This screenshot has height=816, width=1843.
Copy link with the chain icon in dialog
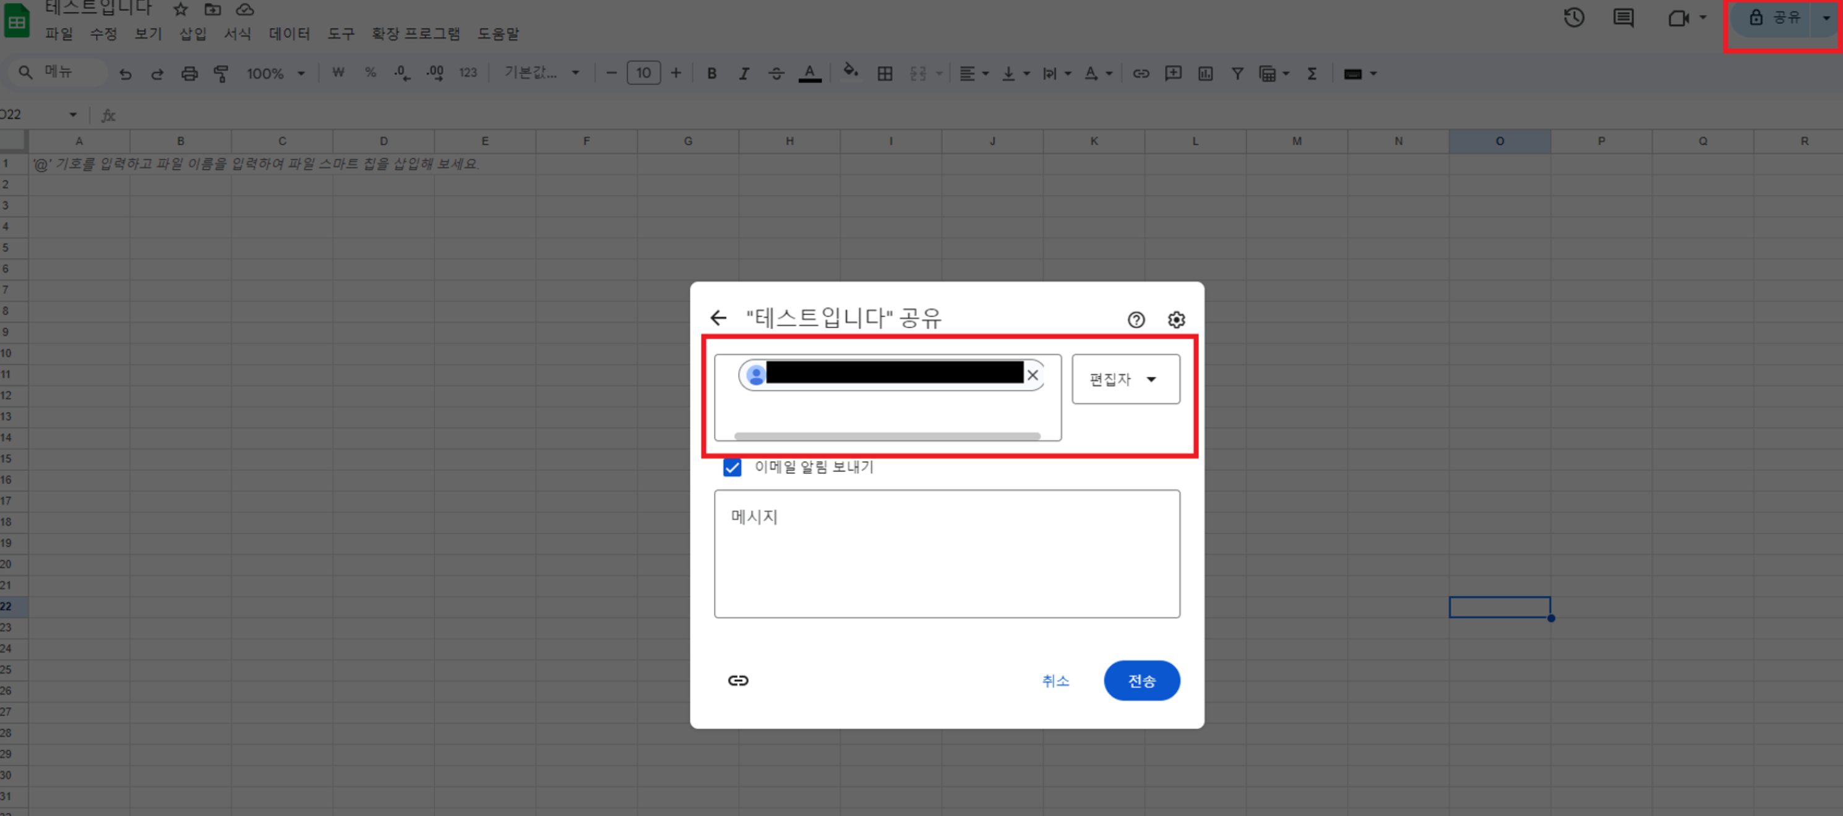(738, 680)
